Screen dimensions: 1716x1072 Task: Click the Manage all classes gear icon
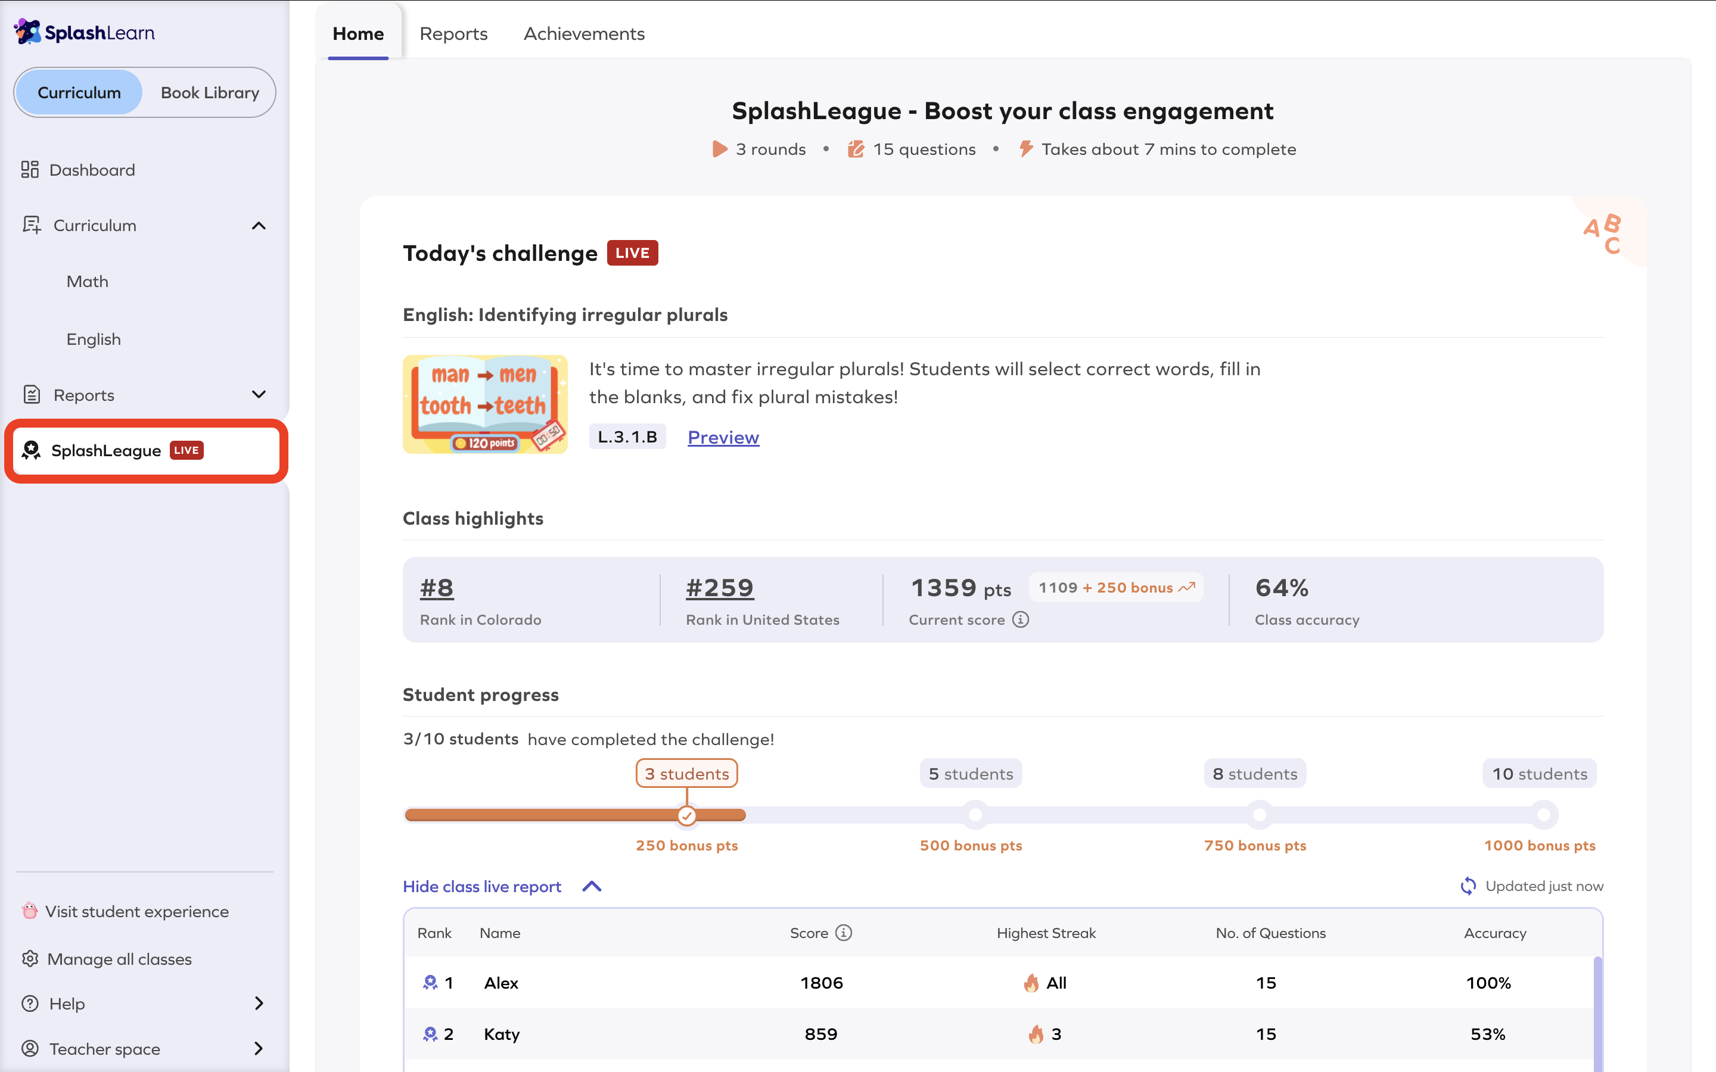pyautogui.click(x=30, y=959)
